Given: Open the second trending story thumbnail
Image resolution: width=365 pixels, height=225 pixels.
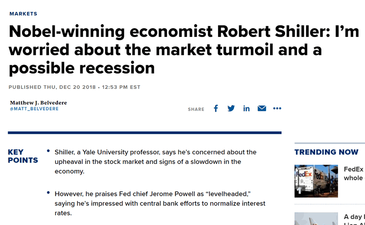Looking at the screenshot, I should click(x=316, y=219).
